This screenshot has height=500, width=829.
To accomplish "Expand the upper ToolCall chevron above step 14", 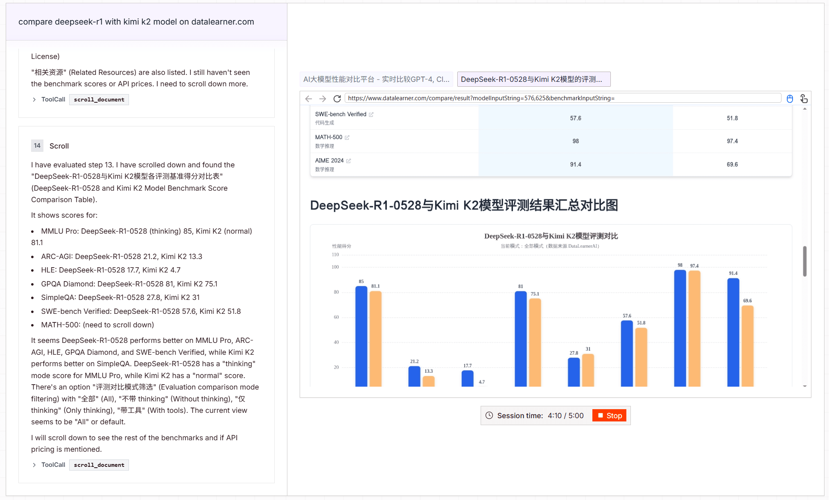I will pos(34,99).
